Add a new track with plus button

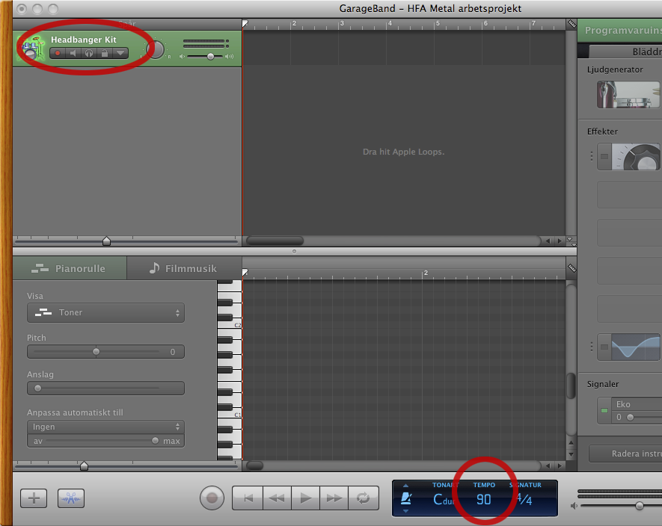[34, 498]
